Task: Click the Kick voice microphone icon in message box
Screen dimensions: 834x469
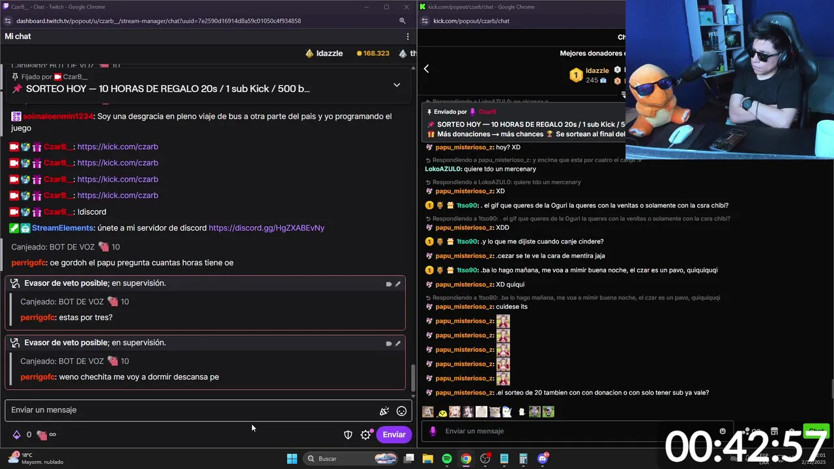Action: click(x=433, y=431)
